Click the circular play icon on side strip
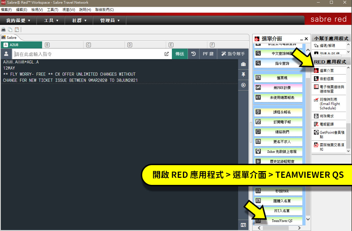Viewport: 352px width, 231px height. coord(243,85)
